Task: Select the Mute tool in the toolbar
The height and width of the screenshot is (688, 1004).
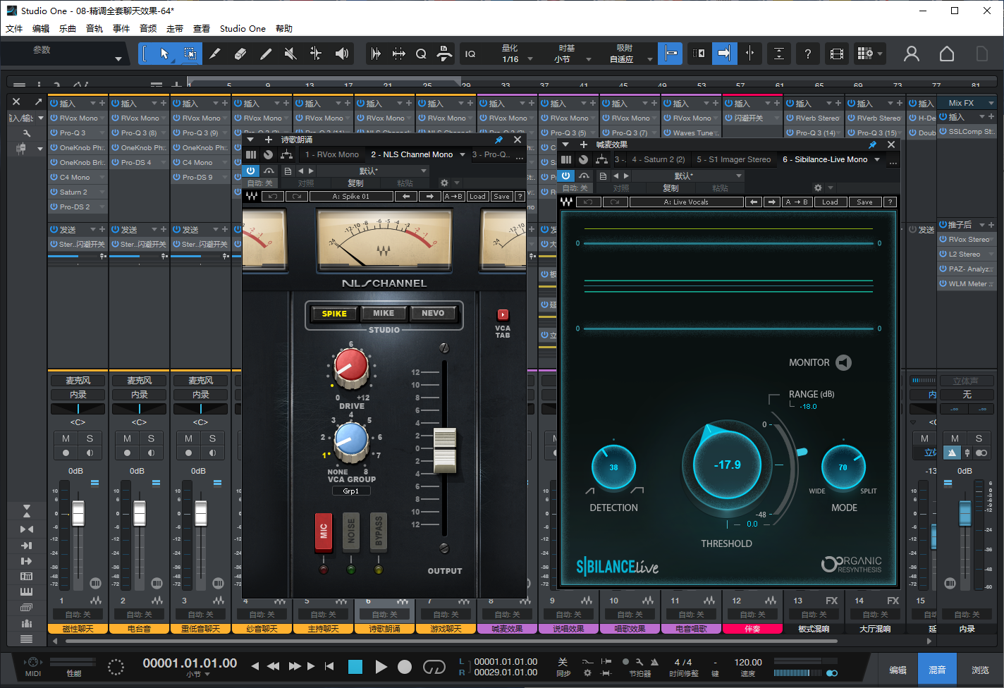Action: [290, 54]
